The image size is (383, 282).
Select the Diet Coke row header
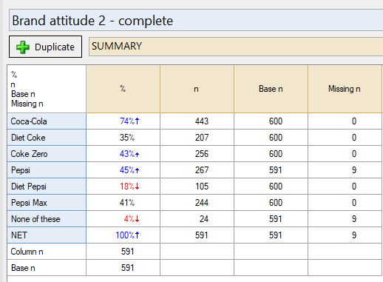(47, 138)
